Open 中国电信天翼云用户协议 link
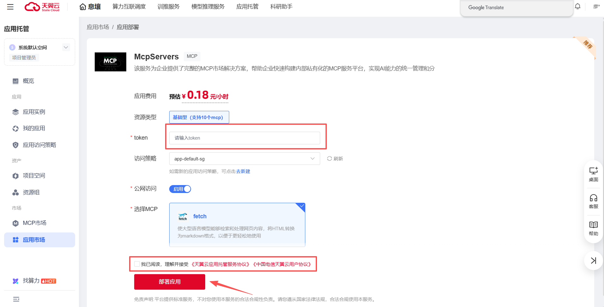This screenshot has height=307, width=604. coord(283,264)
